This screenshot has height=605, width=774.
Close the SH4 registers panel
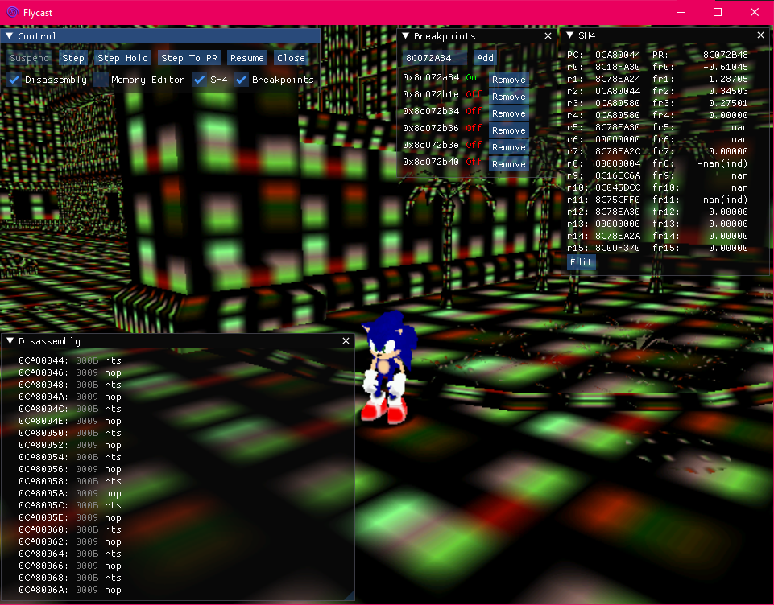tap(760, 35)
